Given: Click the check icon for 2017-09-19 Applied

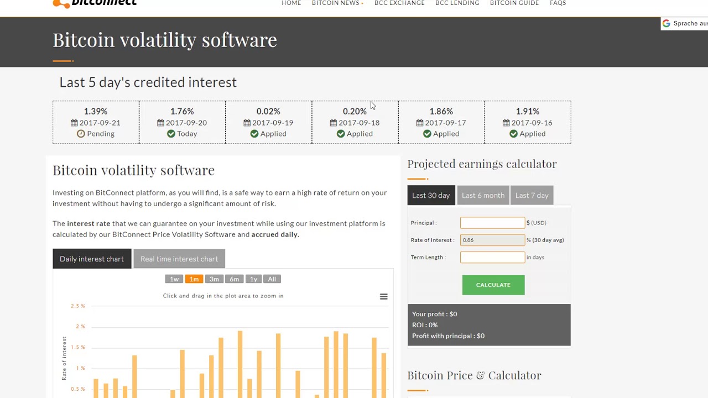Looking at the screenshot, I should [254, 134].
